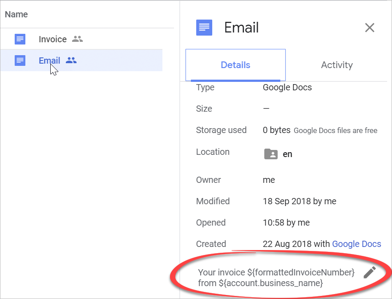The image size is (392, 299).
Task: Click 'Google Docs files are free' note
Action: (x=335, y=130)
